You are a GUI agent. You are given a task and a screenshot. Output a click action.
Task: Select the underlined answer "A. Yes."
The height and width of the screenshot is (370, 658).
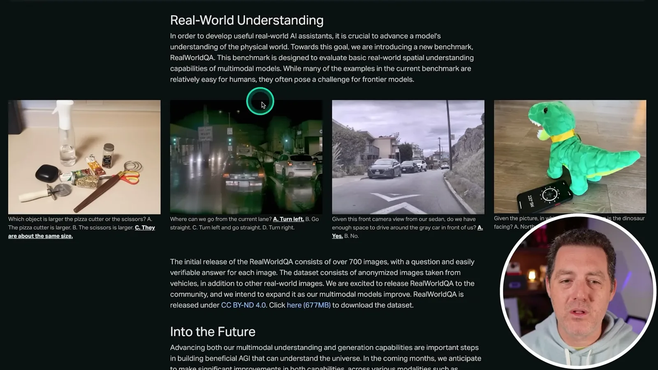click(x=408, y=232)
